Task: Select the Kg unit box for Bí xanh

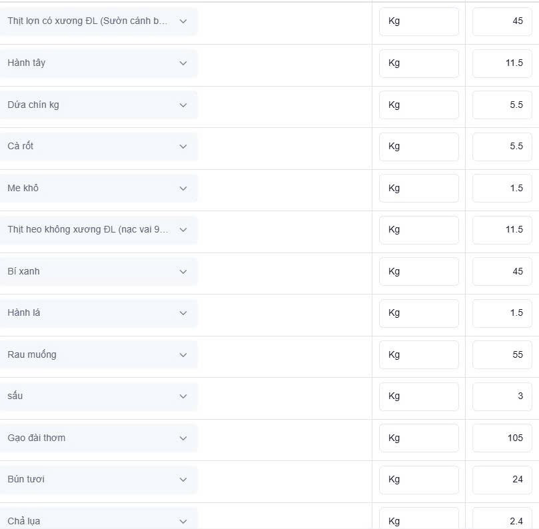Action: tap(419, 272)
